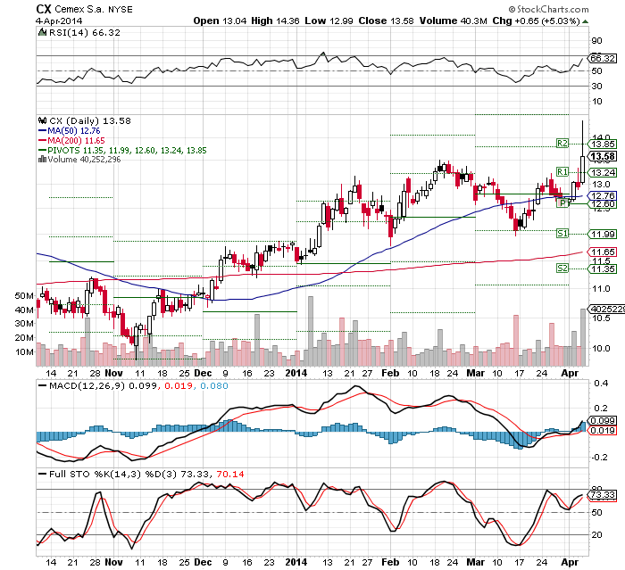Click the MA(50) 12.76 legend entry
This screenshot has height=570, width=625.
click(x=70, y=130)
